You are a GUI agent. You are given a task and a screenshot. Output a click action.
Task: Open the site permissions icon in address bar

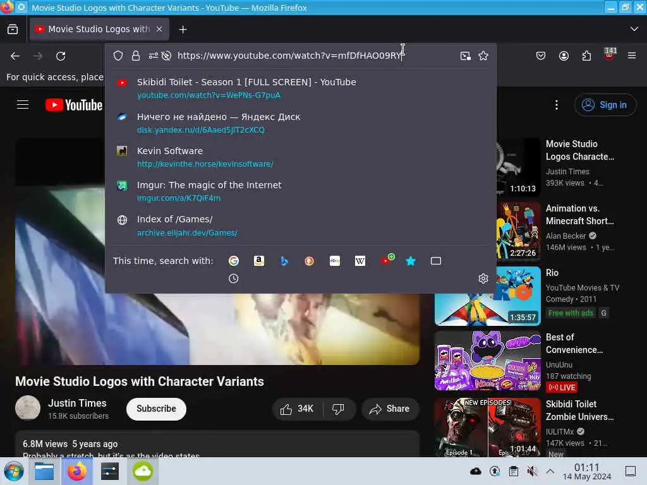click(153, 56)
